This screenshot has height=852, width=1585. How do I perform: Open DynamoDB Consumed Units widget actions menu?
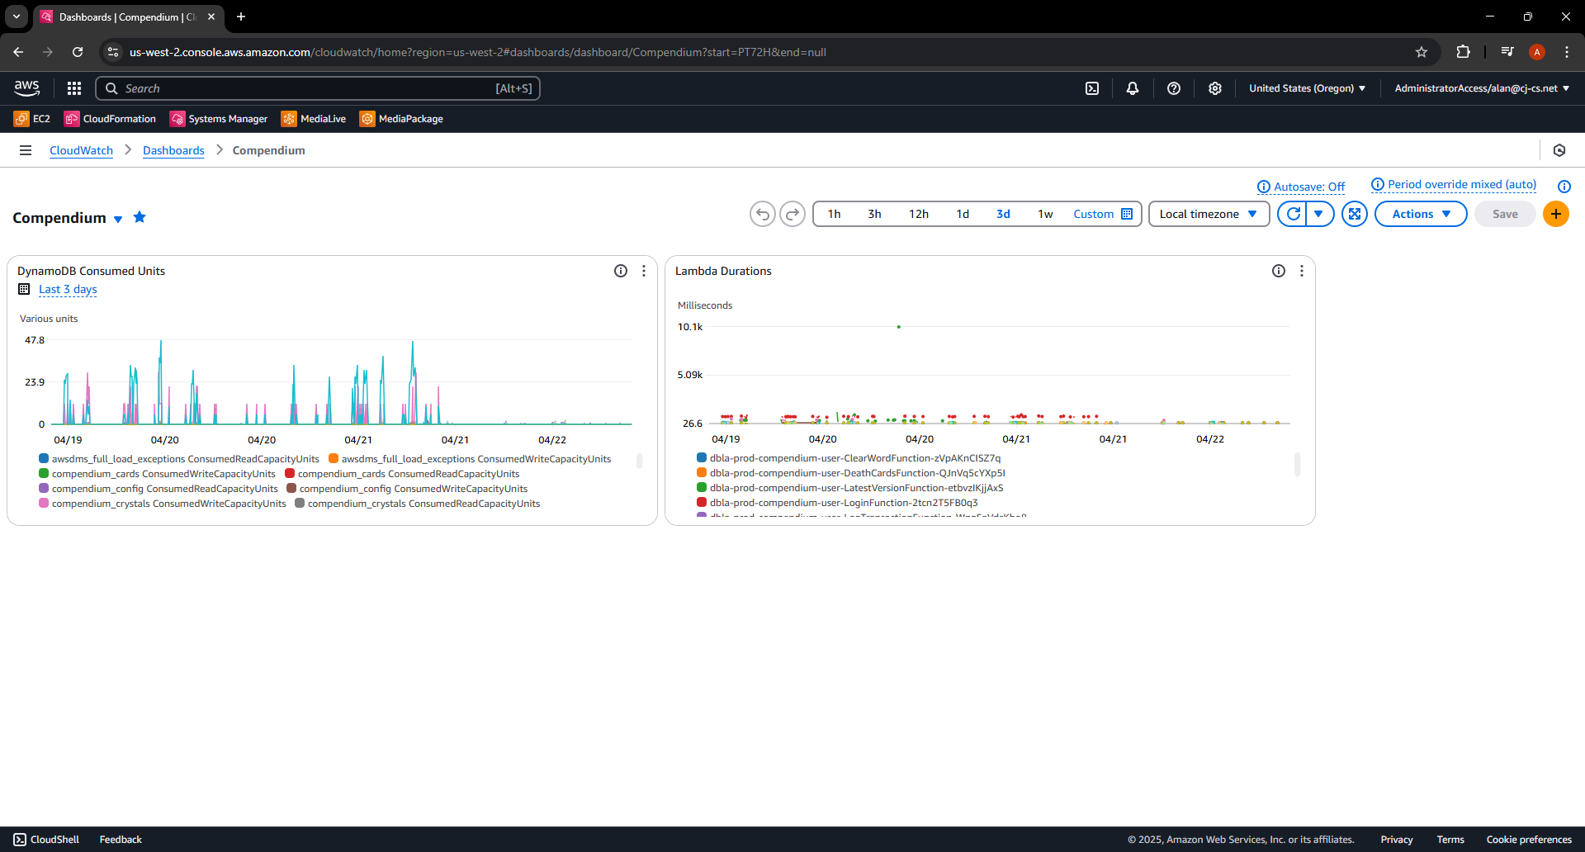(x=644, y=271)
